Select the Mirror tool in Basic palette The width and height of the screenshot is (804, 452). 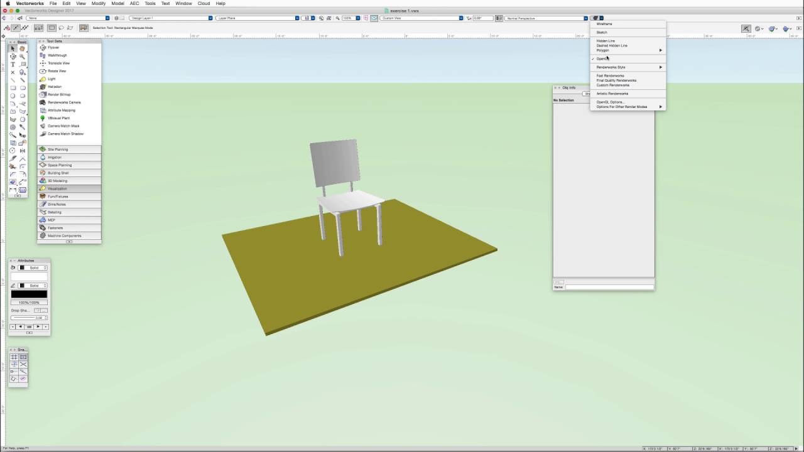pos(23,151)
